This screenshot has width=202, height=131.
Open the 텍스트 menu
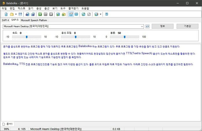22,8
